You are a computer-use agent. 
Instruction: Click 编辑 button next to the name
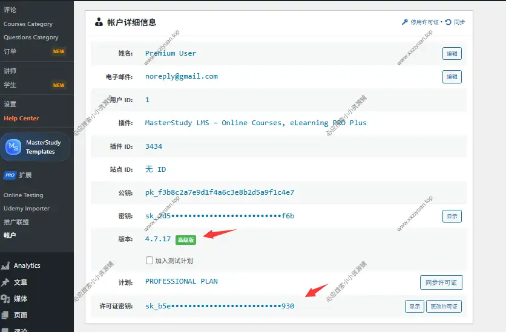(x=452, y=53)
